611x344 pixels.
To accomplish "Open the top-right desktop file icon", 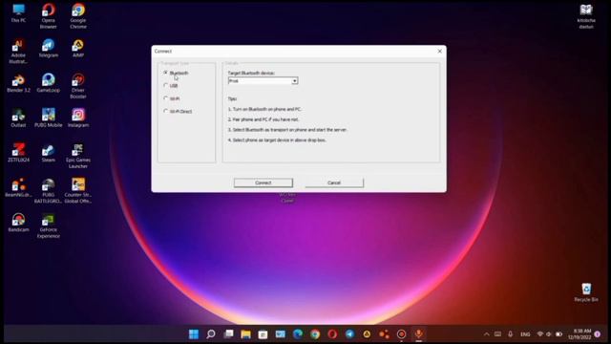I will tap(586, 16).
